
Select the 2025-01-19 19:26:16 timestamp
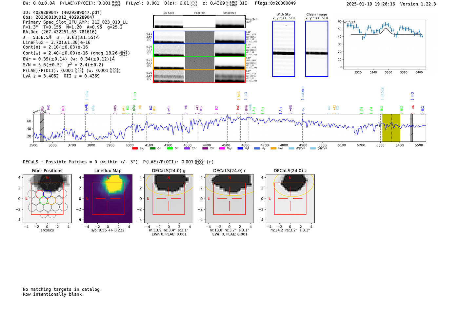[x=371, y=4]
